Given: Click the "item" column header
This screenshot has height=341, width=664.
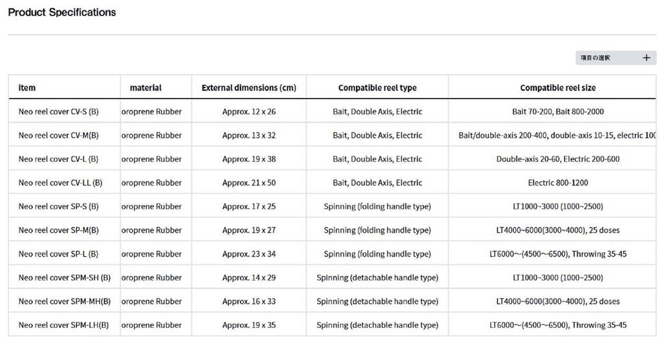Looking at the screenshot, I should tap(27, 88).
